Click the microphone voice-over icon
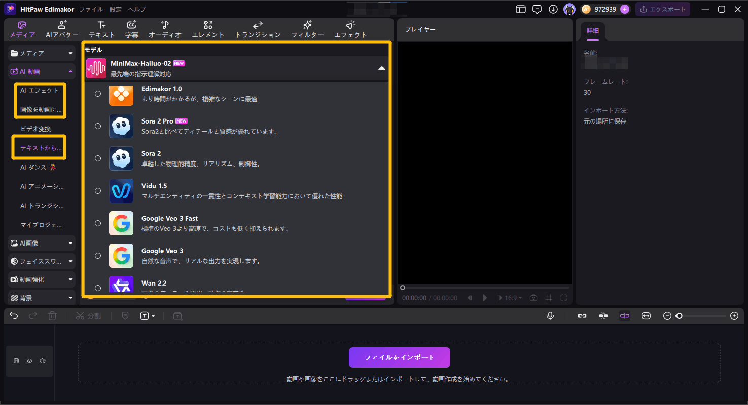 point(550,316)
